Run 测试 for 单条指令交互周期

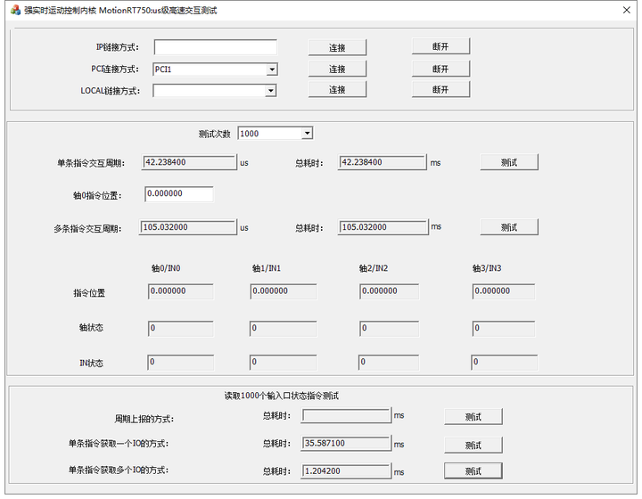pos(508,162)
